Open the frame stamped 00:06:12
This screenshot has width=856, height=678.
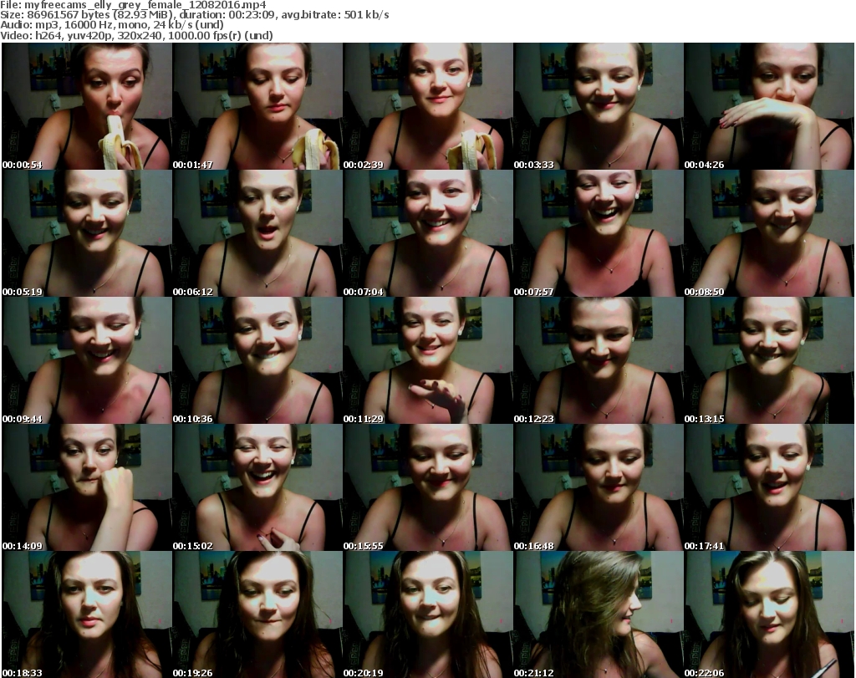(x=257, y=233)
